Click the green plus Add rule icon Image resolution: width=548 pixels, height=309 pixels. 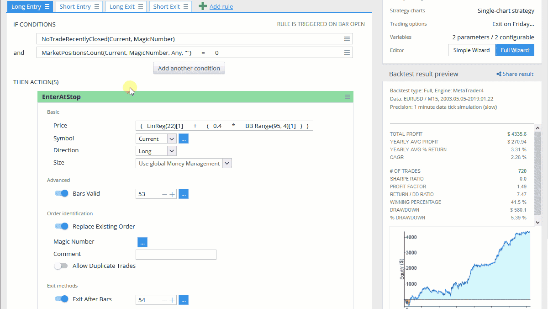(x=203, y=6)
